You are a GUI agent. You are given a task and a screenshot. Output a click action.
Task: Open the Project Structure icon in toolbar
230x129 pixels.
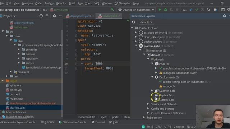[x=216, y=10]
